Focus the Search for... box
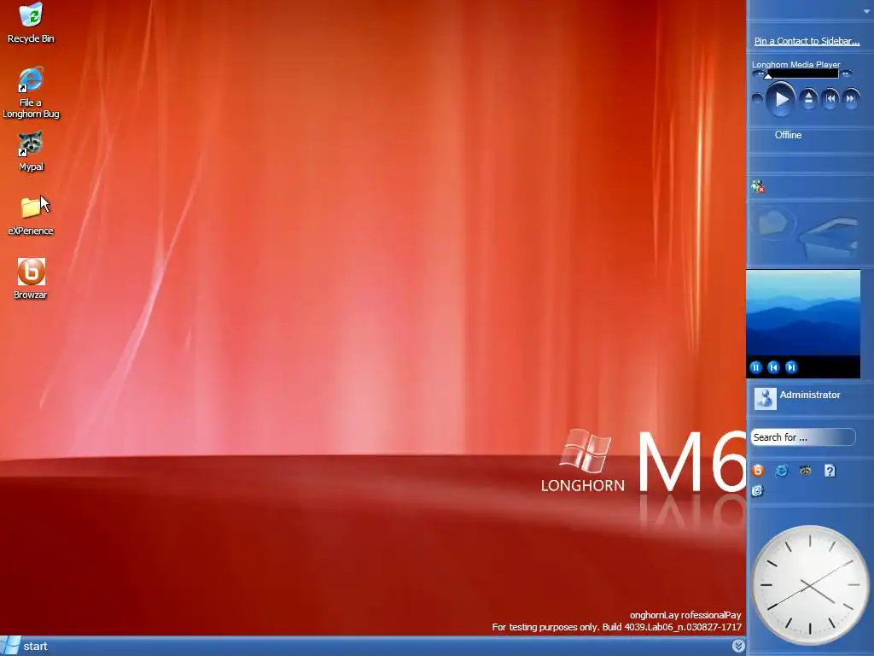 click(802, 437)
